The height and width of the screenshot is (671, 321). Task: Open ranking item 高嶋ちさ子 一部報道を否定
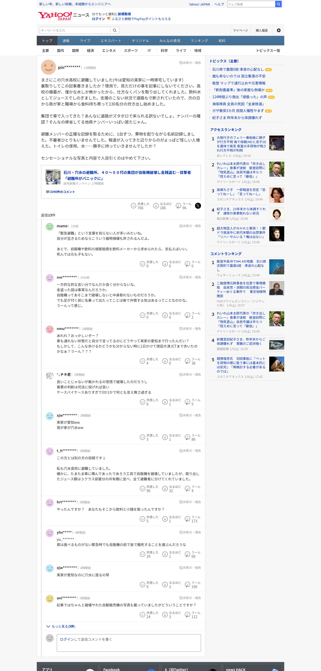click(241, 192)
